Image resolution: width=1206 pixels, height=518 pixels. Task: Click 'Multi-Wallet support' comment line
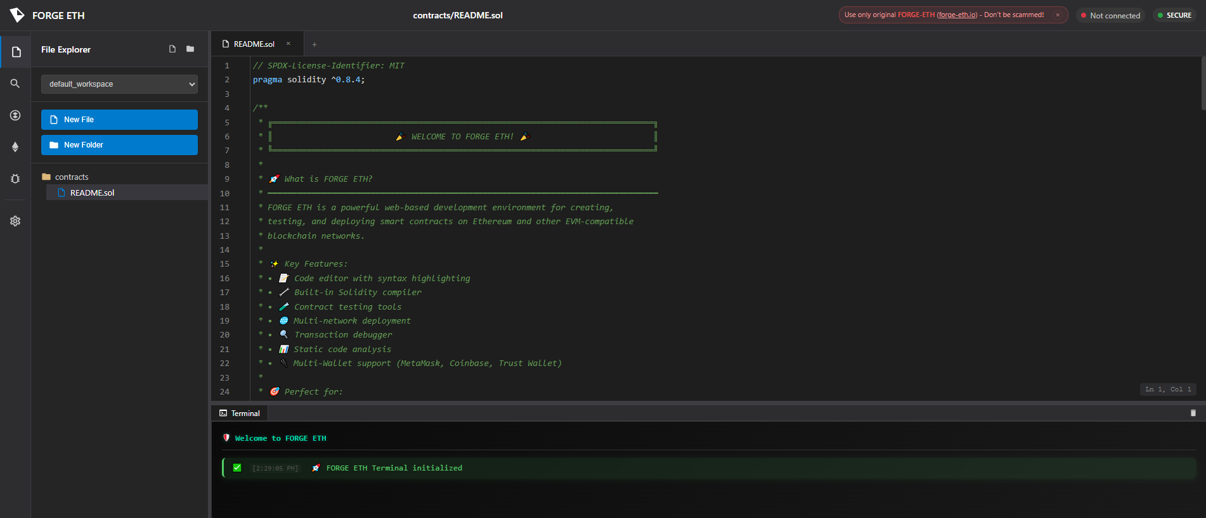pyautogui.click(x=427, y=363)
